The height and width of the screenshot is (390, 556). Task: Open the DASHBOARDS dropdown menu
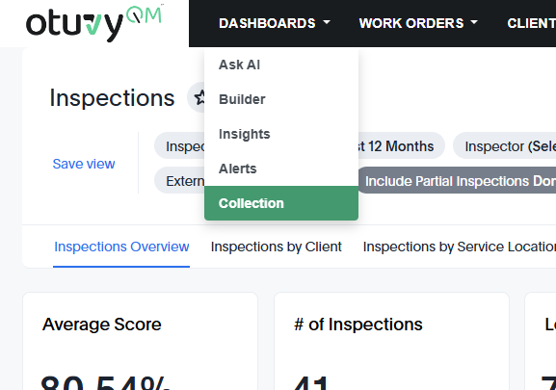point(275,23)
